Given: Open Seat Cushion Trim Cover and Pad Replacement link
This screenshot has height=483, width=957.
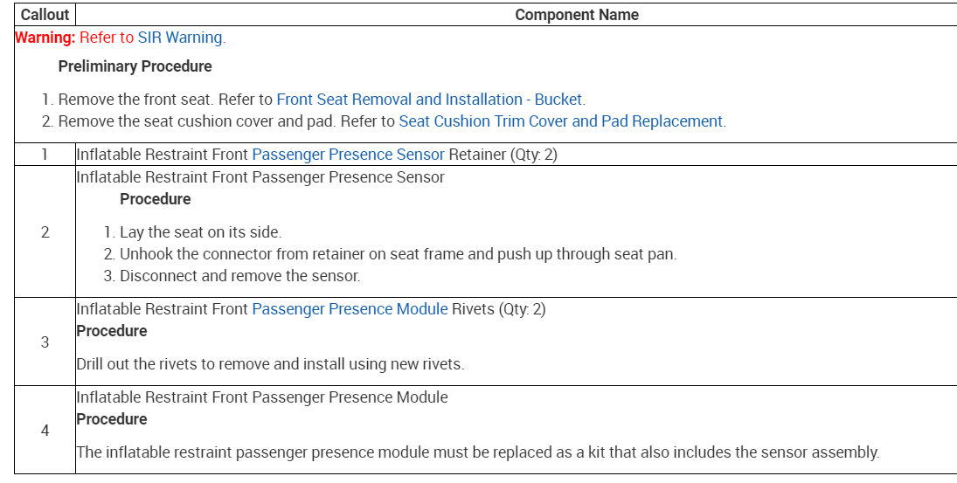Looking at the screenshot, I should point(560,121).
